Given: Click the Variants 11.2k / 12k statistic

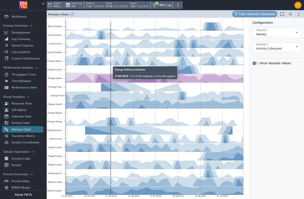Looking at the screenshot, I should pyautogui.click(x=95, y=5).
